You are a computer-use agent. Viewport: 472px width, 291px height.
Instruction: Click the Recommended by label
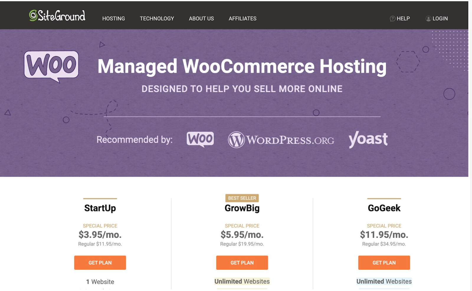point(135,140)
